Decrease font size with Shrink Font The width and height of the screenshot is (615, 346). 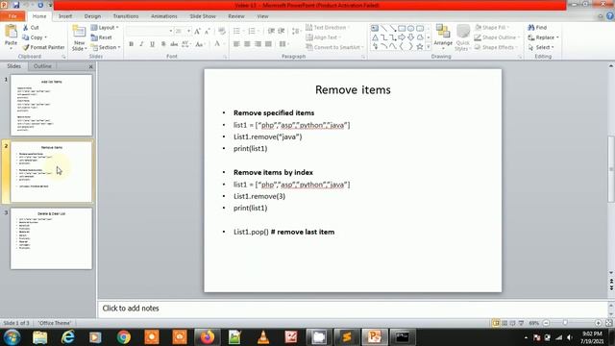point(208,31)
